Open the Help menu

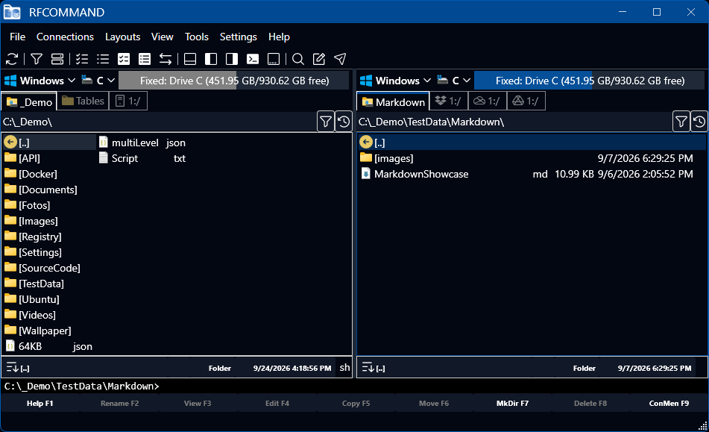click(279, 37)
